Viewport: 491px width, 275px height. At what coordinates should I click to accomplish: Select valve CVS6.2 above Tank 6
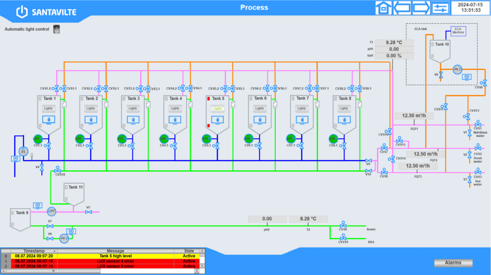point(267,89)
